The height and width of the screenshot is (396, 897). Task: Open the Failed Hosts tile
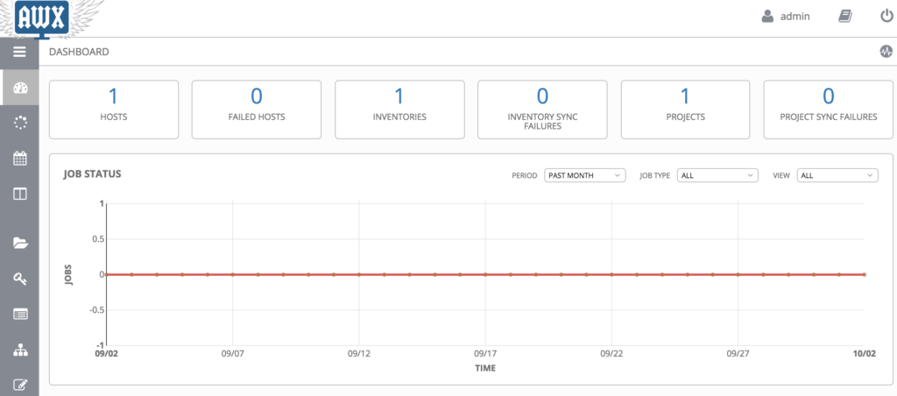tap(257, 109)
